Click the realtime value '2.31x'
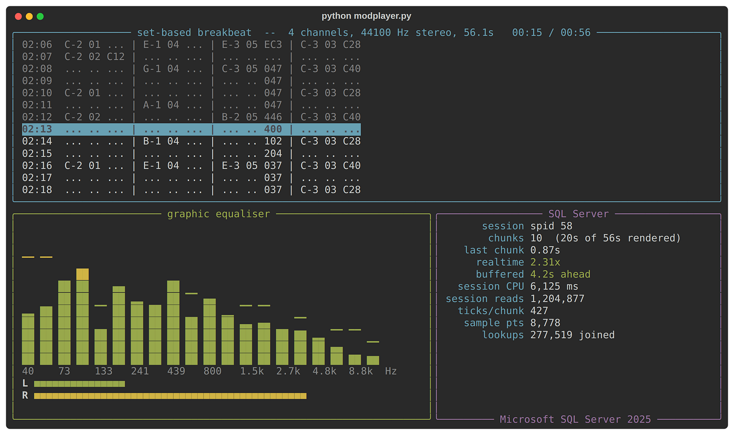The height and width of the screenshot is (435, 734). [x=545, y=262]
